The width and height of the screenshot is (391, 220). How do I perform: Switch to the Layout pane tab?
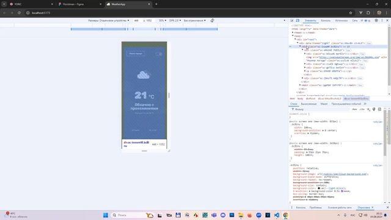coord(324,104)
